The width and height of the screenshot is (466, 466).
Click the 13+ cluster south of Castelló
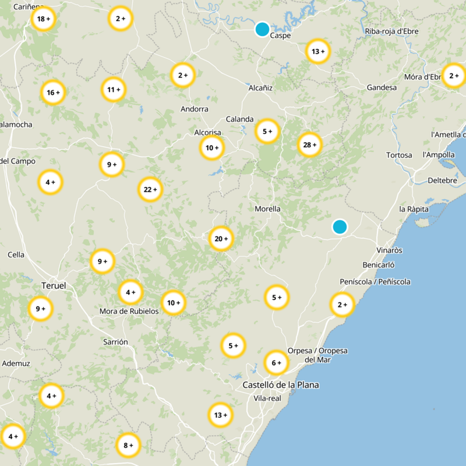coord(220,414)
